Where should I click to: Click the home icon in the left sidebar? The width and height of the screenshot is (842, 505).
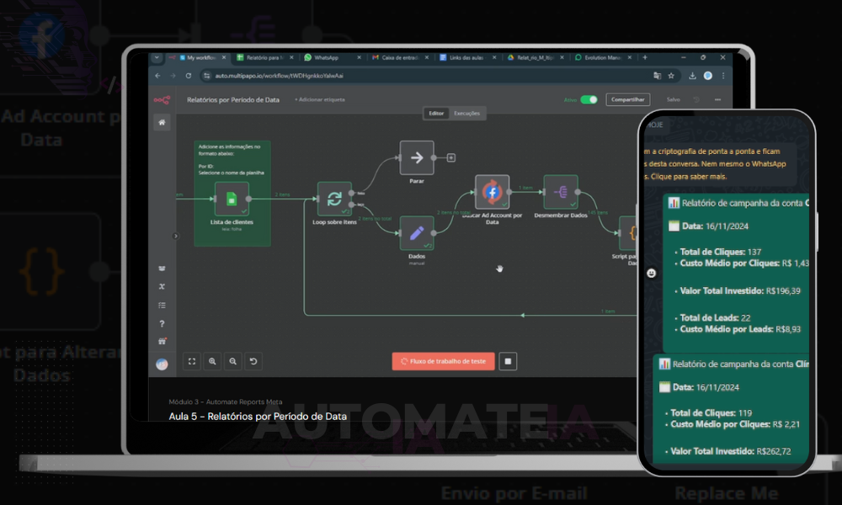162,122
